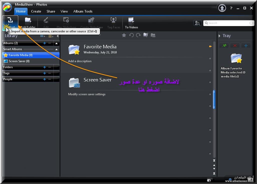The image size is (257, 184).
Task: Click the minus icon in Folders header
Action: (50, 67)
